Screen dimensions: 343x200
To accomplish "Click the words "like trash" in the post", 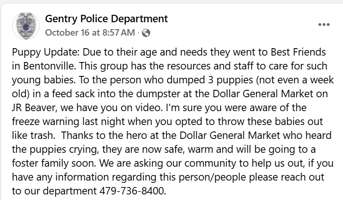I will [x=33, y=135].
